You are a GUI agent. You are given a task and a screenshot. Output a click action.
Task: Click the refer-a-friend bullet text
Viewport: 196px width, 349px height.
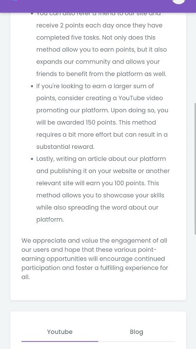(101, 44)
